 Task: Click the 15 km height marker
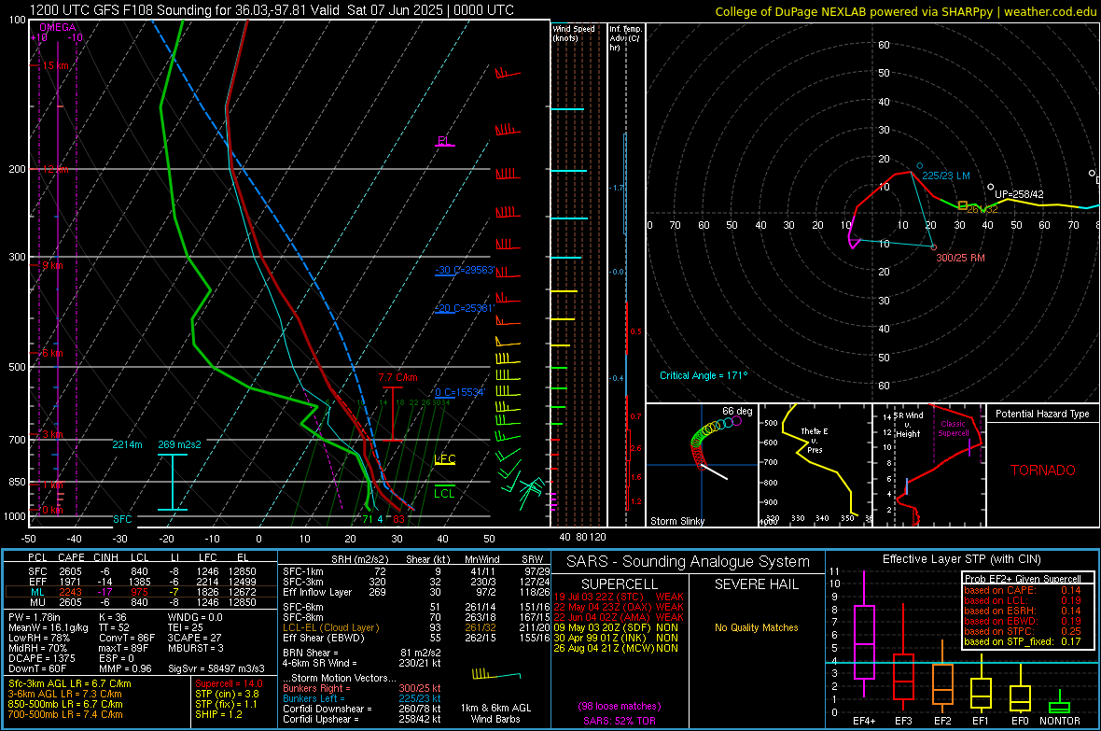55,65
